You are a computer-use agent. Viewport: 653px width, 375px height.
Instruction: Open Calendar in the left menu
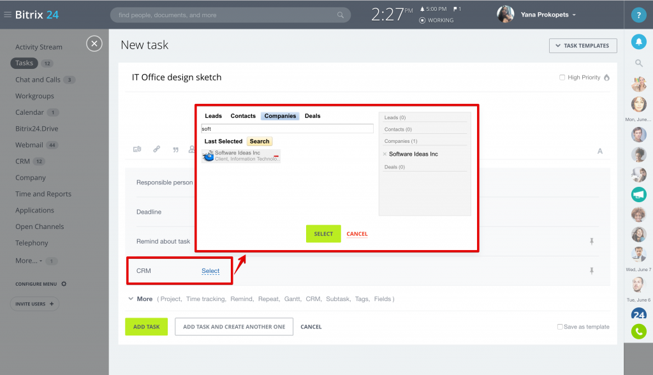29,112
